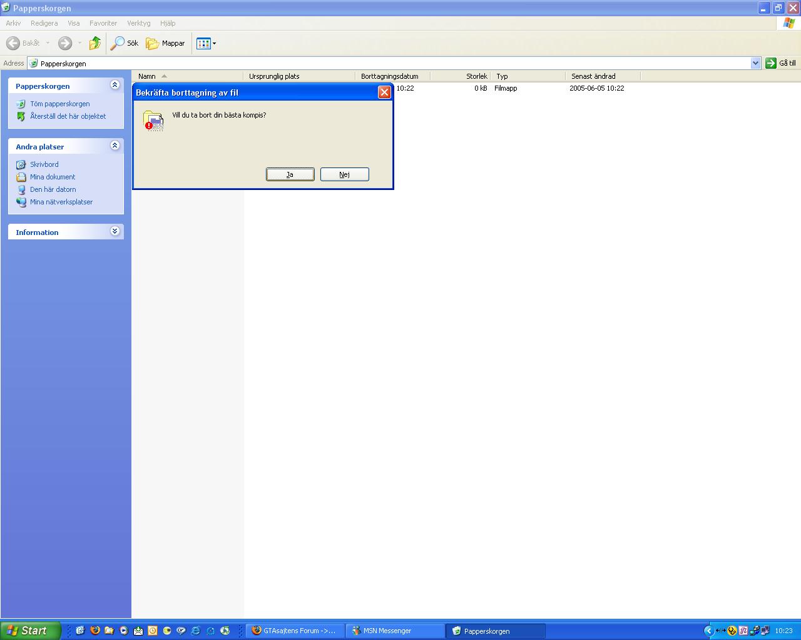
Task: Open the Sök search tool
Action: click(x=125, y=43)
